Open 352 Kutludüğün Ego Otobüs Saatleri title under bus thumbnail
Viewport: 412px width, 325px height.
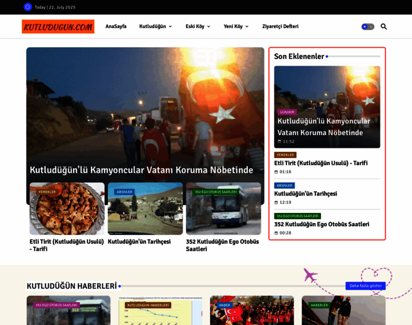[x=223, y=245]
